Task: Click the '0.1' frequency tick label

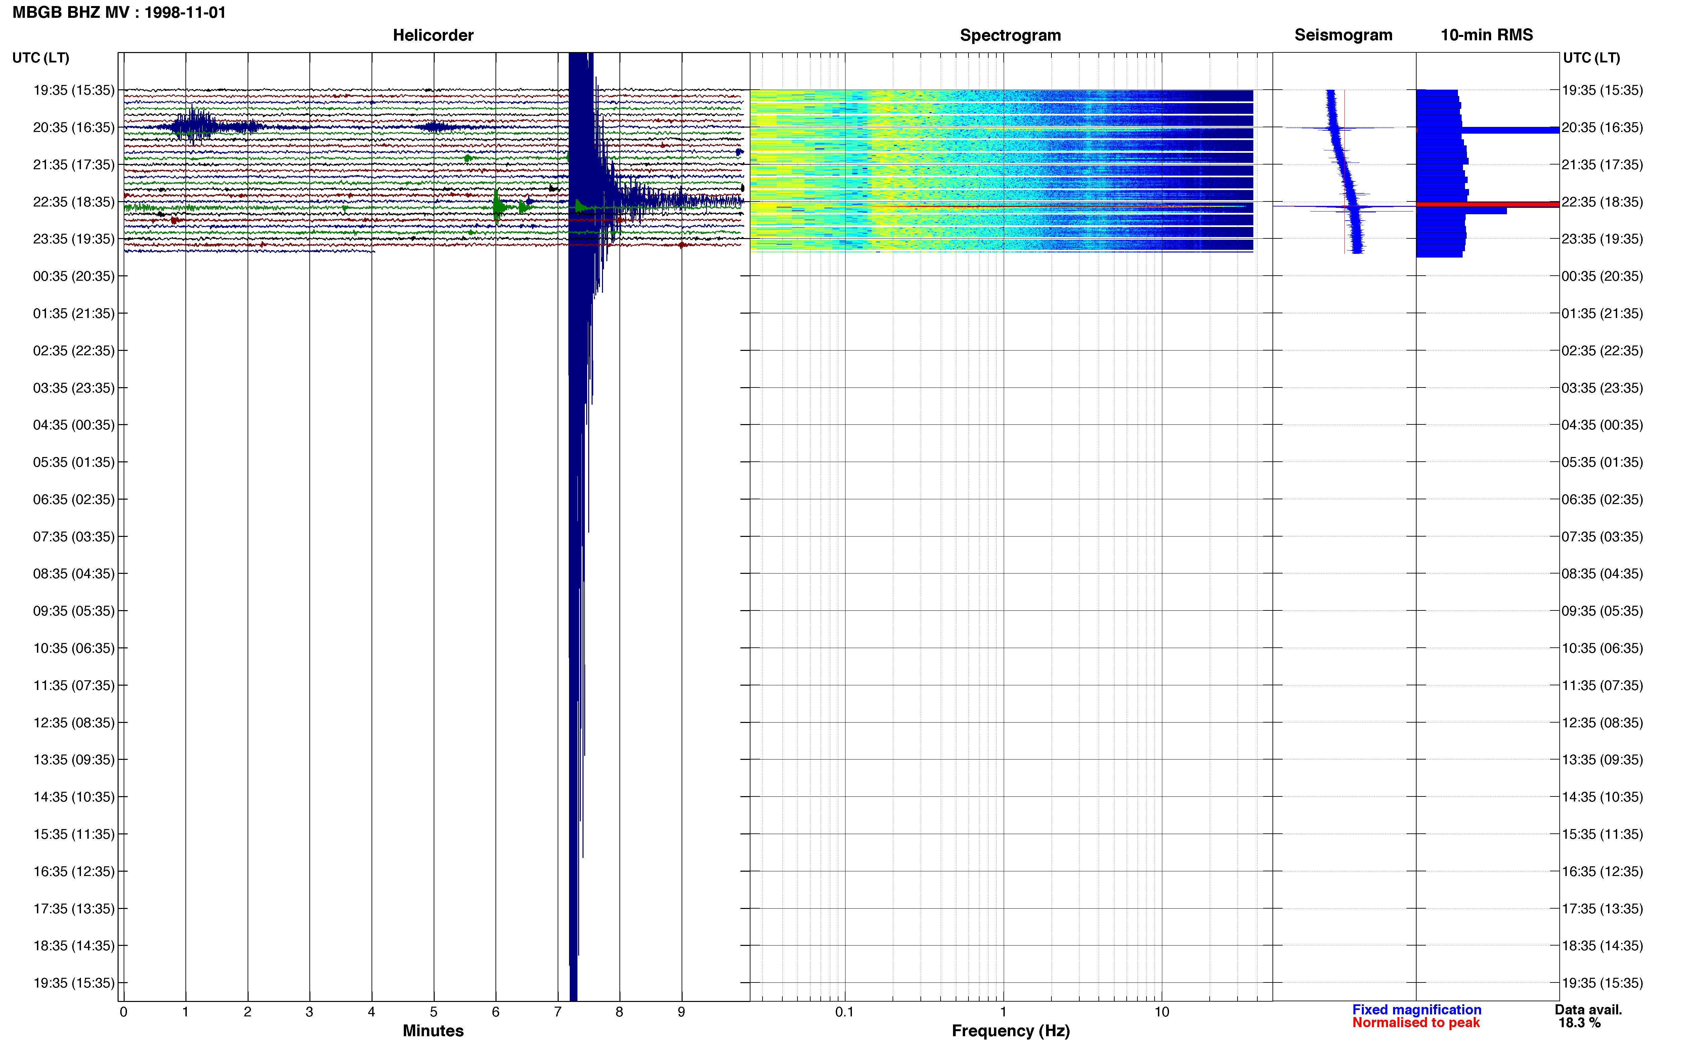Action: click(845, 1012)
